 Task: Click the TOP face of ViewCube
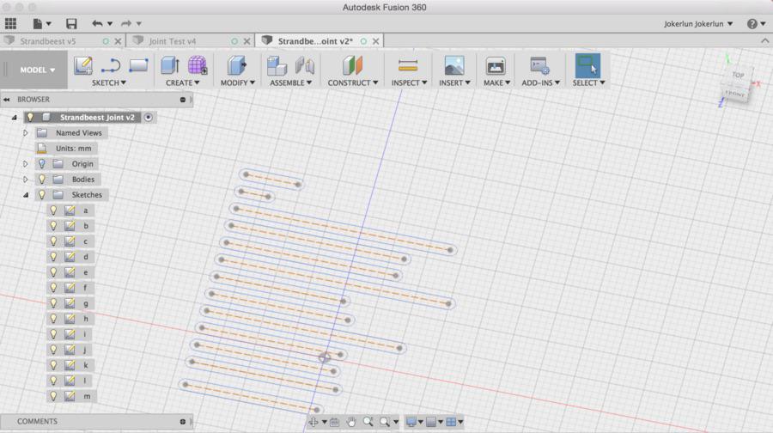[x=738, y=76]
